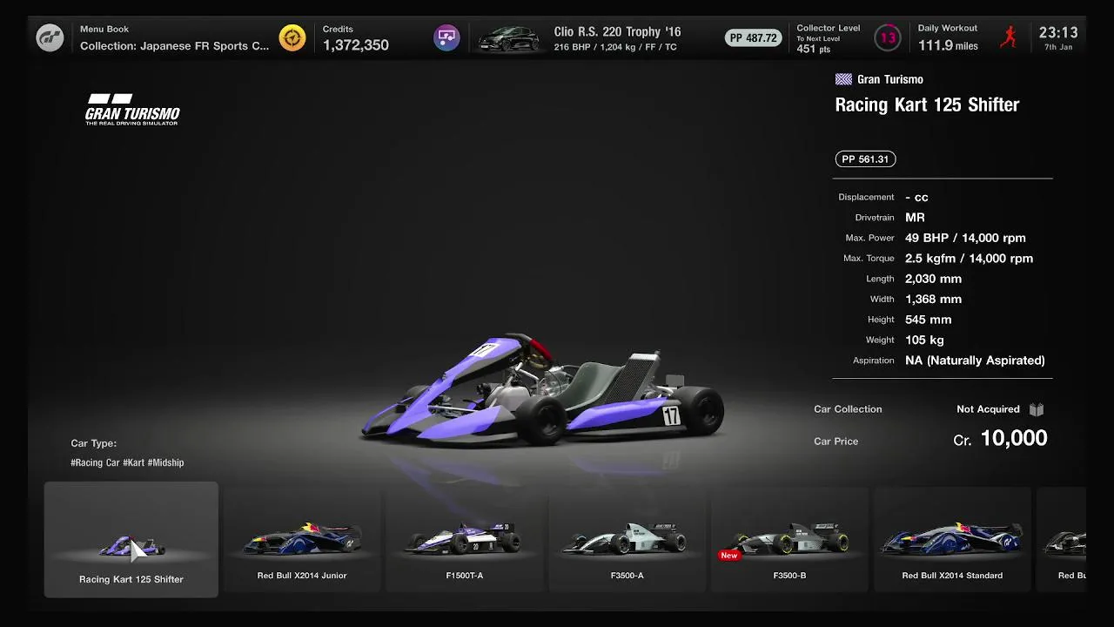Screen dimensions: 1114x627
Task: Click the Max. Torque 2.5 kgfm value
Action: coord(969,259)
